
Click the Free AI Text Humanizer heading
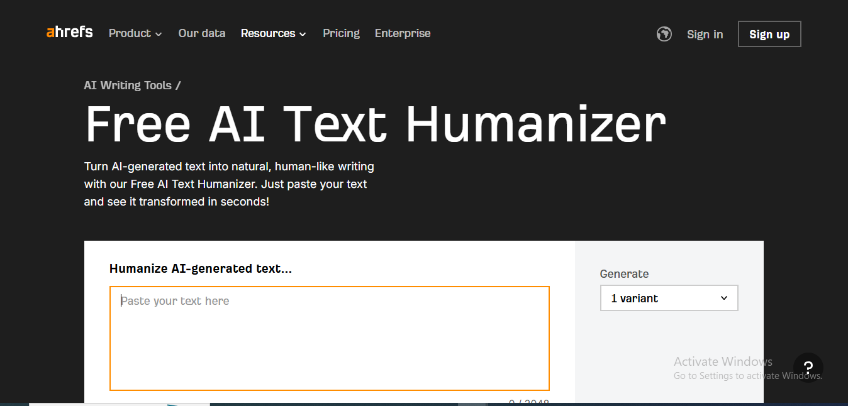[375, 124]
